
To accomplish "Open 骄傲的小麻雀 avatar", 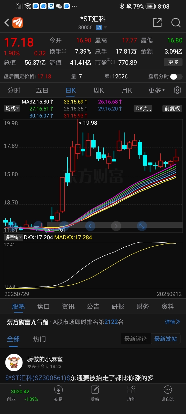I will click(14, 363).
